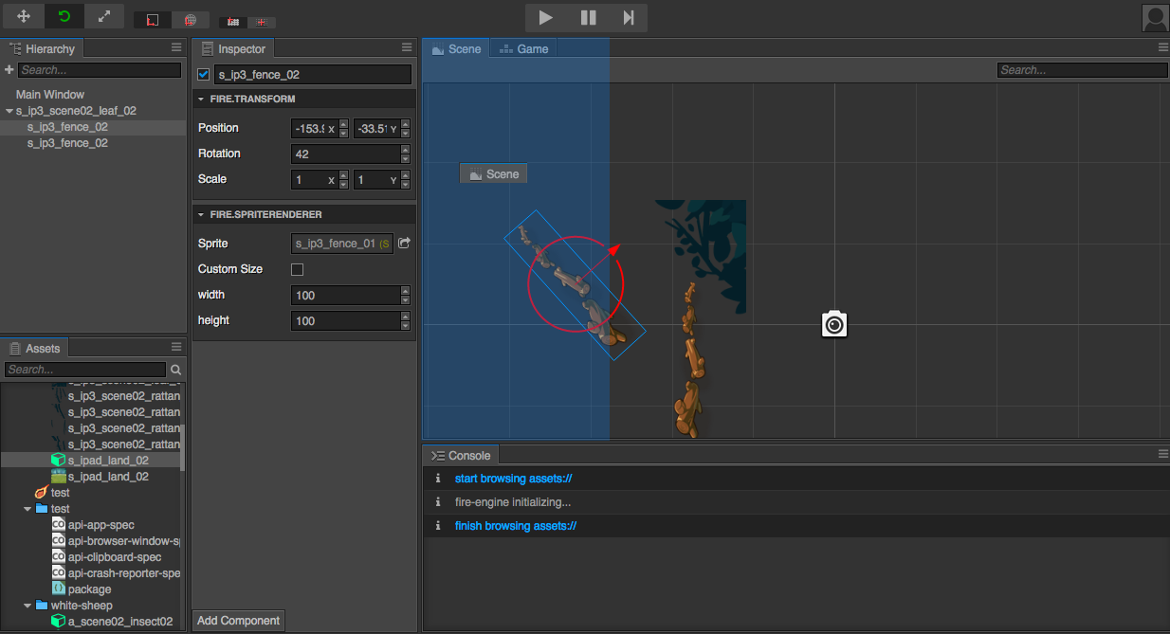
Task: Switch to the Game tab
Action: 524,49
